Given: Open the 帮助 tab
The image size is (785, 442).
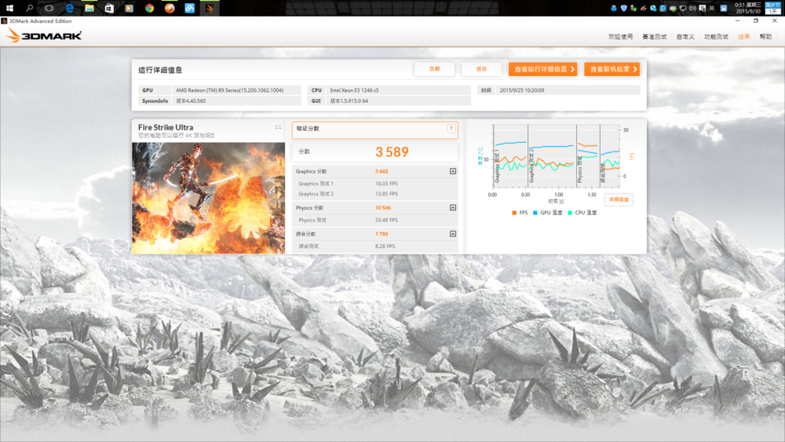Looking at the screenshot, I should coord(765,37).
